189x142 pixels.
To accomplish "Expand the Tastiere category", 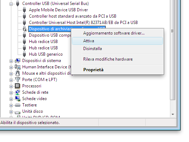I will tap(11, 105).
